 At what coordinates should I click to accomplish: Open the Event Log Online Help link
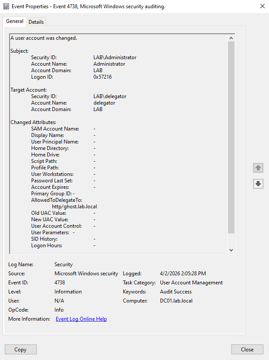click(x=81, y=319)
